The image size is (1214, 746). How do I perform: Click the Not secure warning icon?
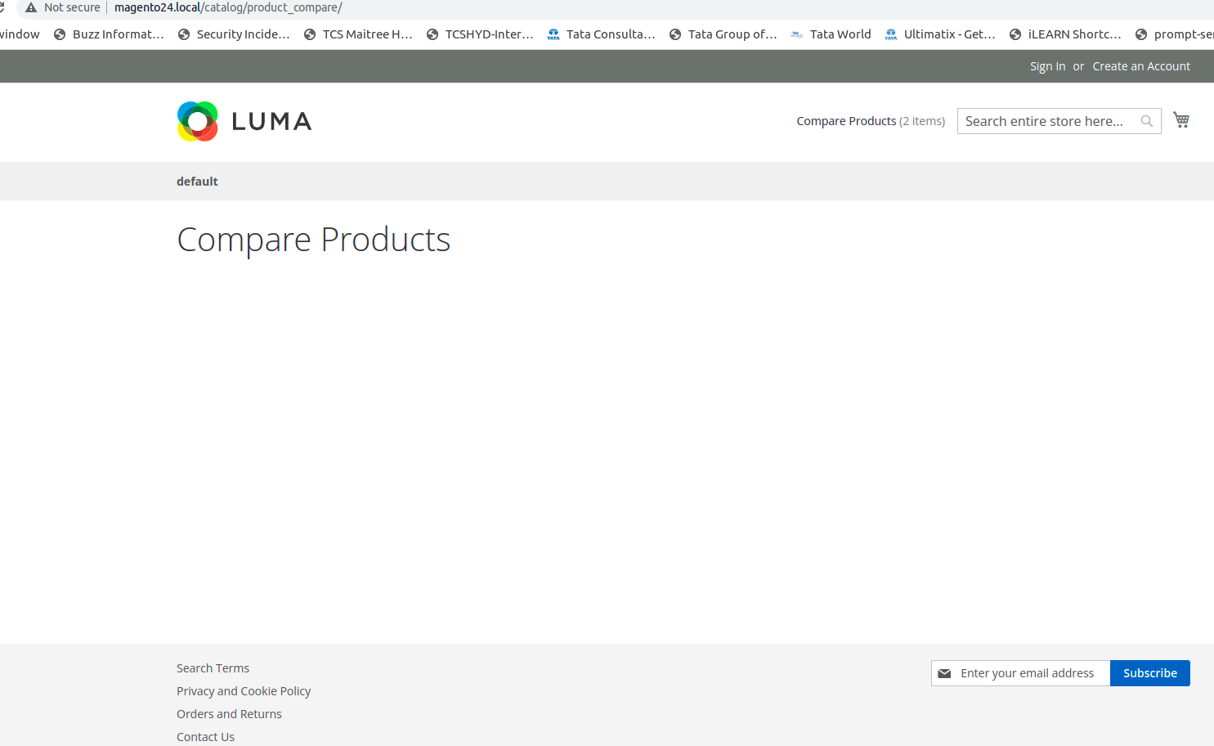pos(31,7)
